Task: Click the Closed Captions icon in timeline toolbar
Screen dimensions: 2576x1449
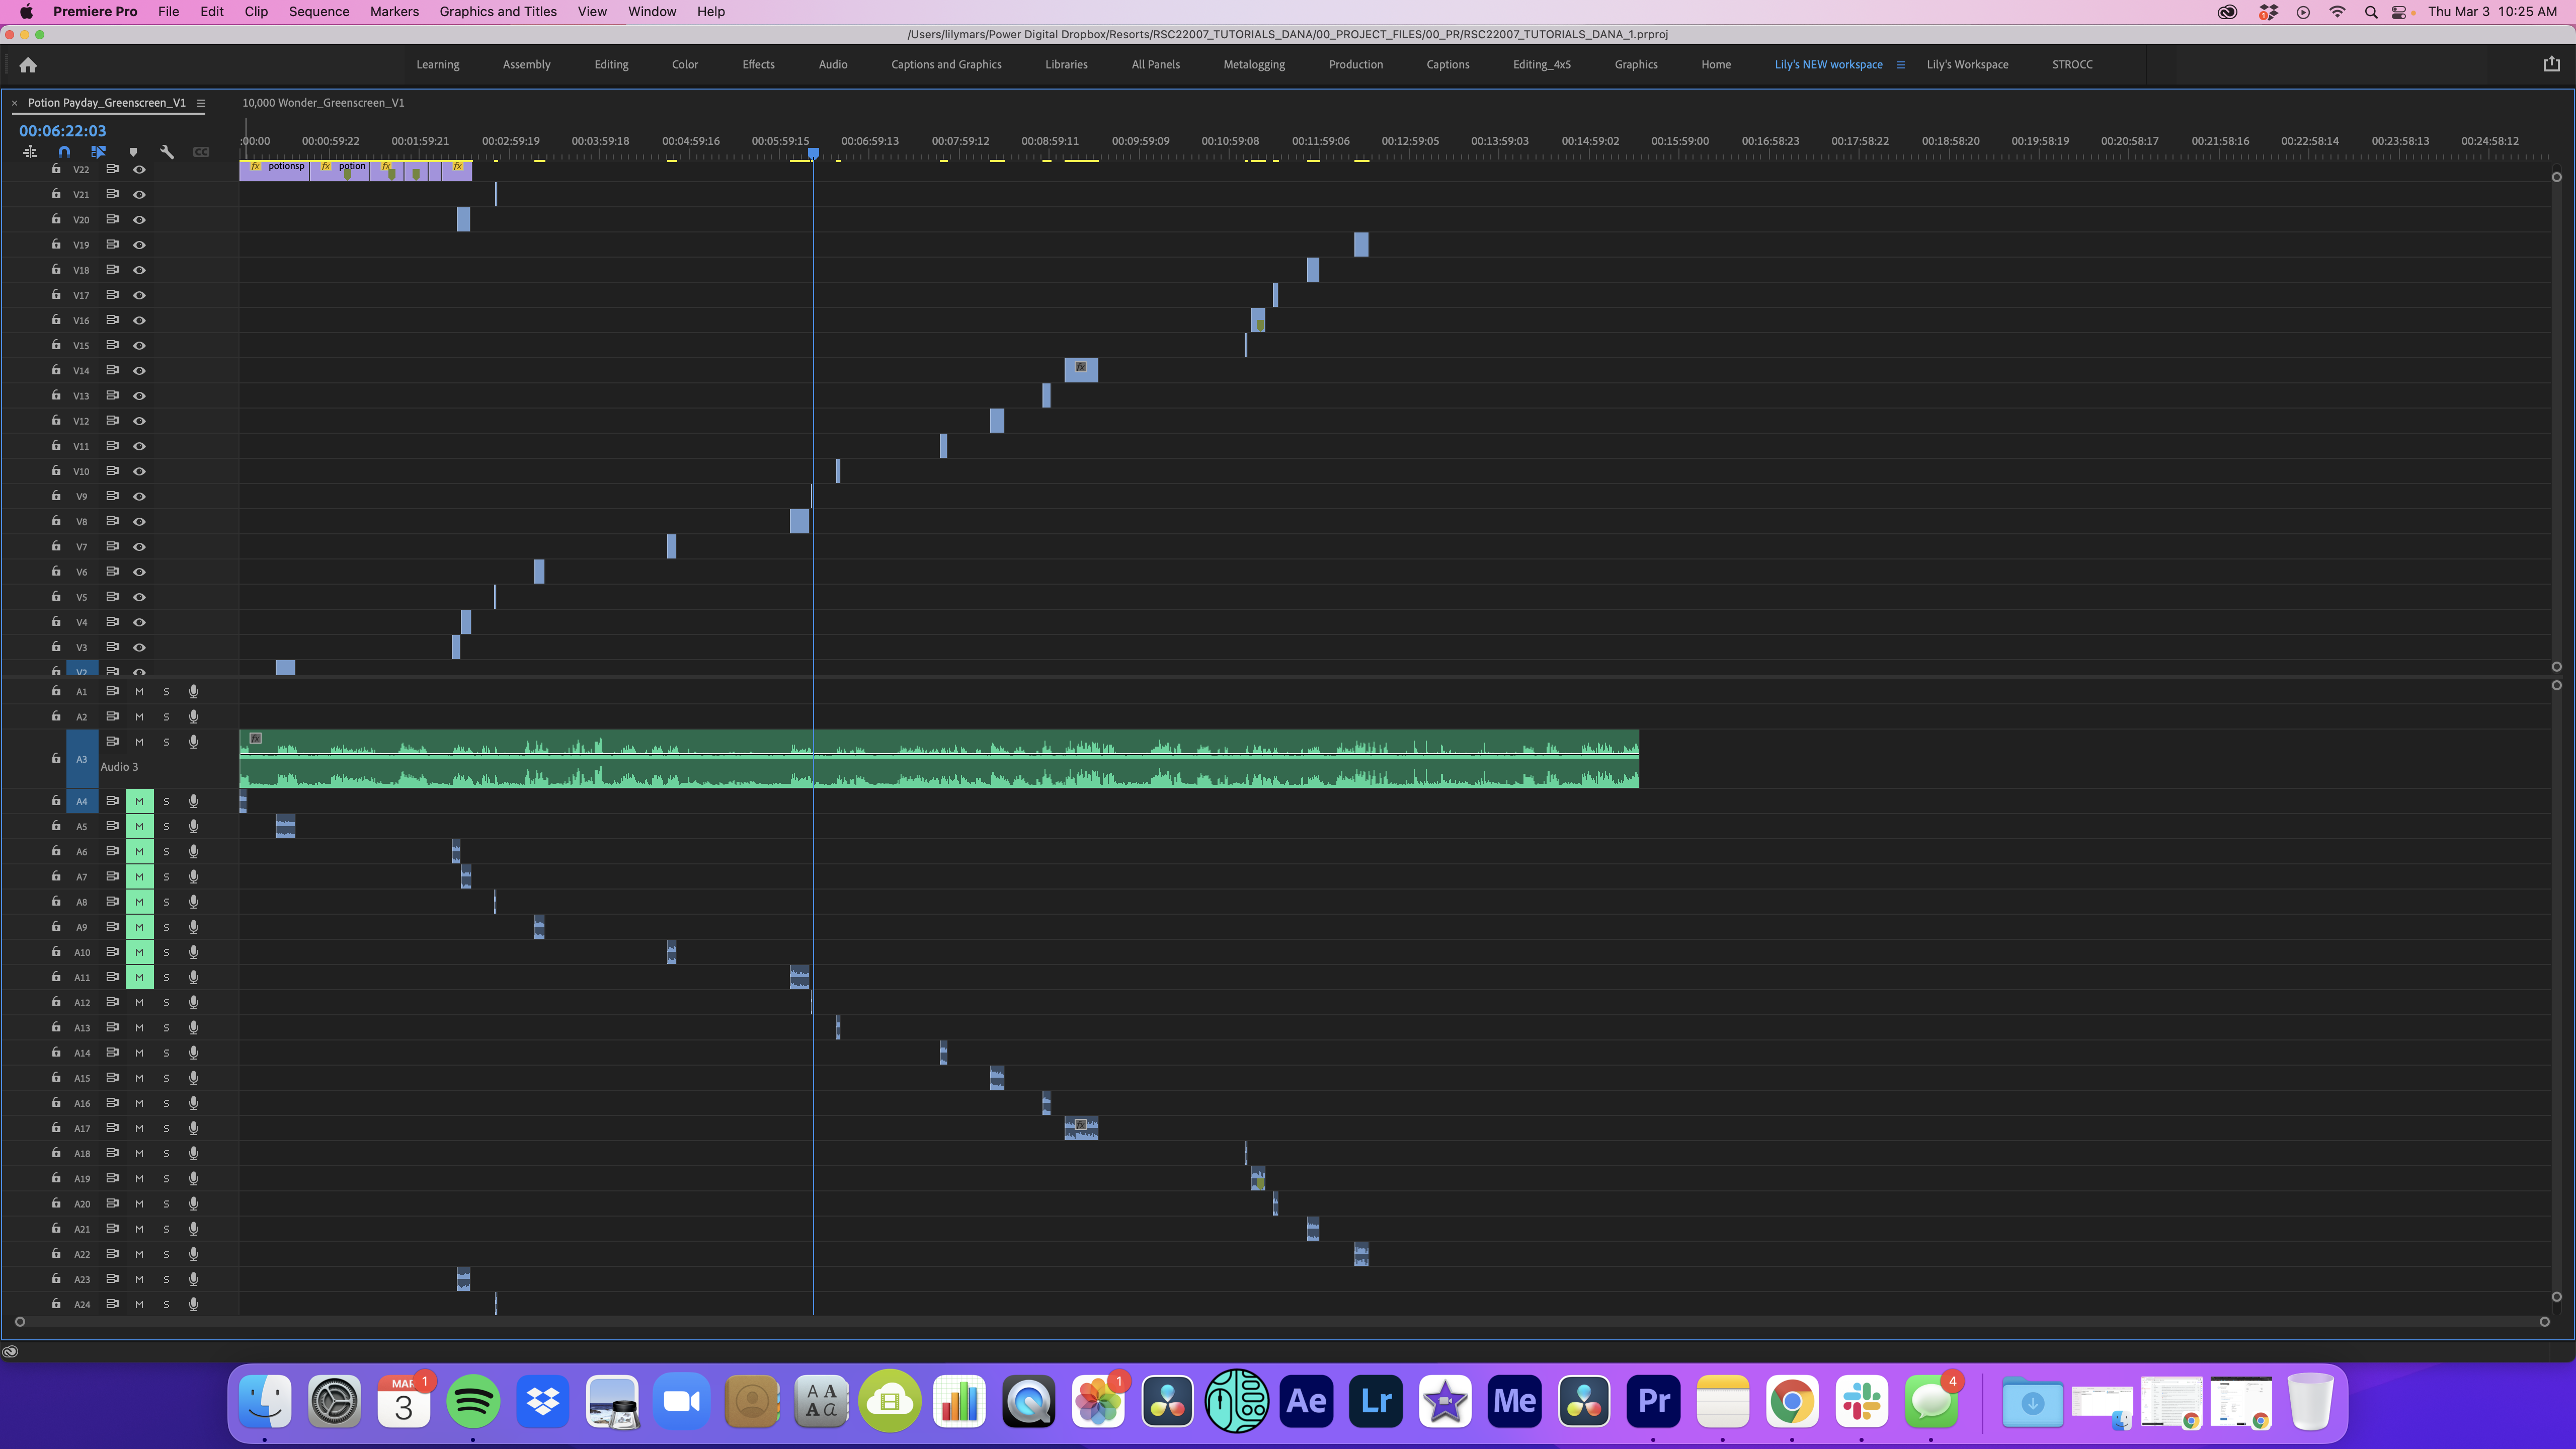Action: [201, 152]
